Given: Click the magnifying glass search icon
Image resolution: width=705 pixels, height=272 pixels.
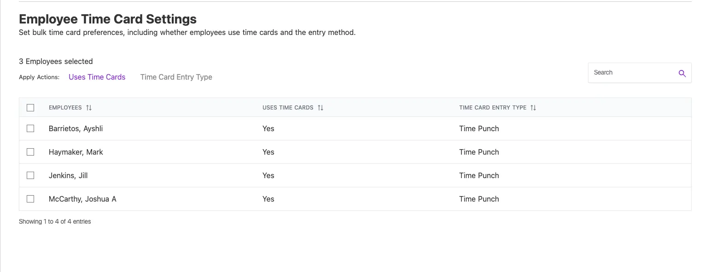Looking at the screenshot, I should click(682, 73).
